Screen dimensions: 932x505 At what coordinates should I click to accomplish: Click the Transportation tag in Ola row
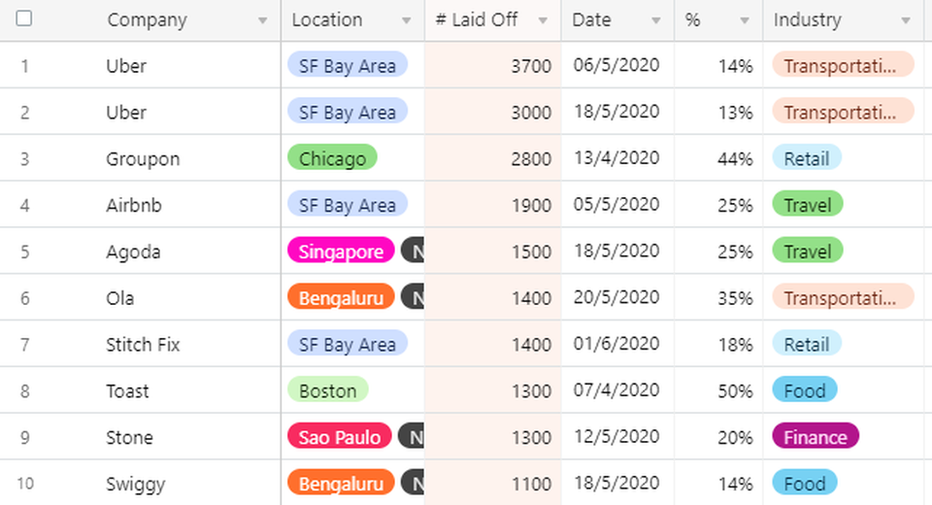[843, 297]
